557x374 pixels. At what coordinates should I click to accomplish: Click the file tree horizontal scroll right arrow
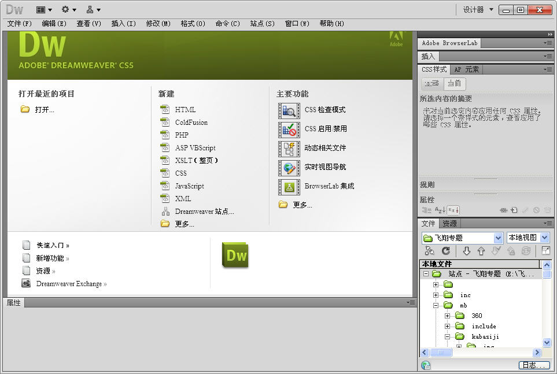(x=537, y=353)
